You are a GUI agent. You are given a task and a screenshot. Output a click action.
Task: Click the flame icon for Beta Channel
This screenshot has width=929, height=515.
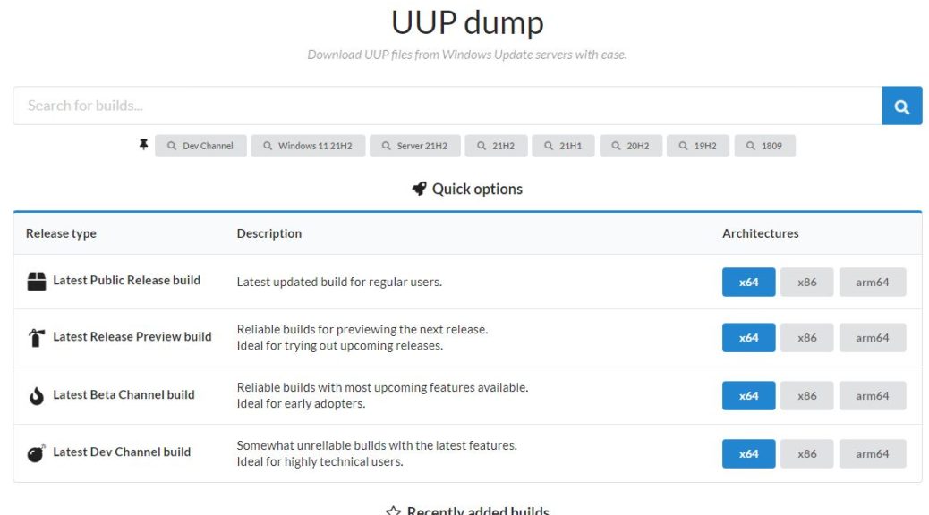37,395
